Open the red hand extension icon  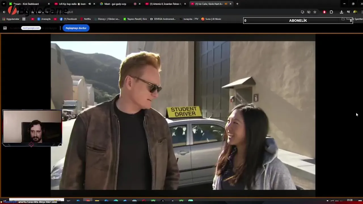pos(324,12)
